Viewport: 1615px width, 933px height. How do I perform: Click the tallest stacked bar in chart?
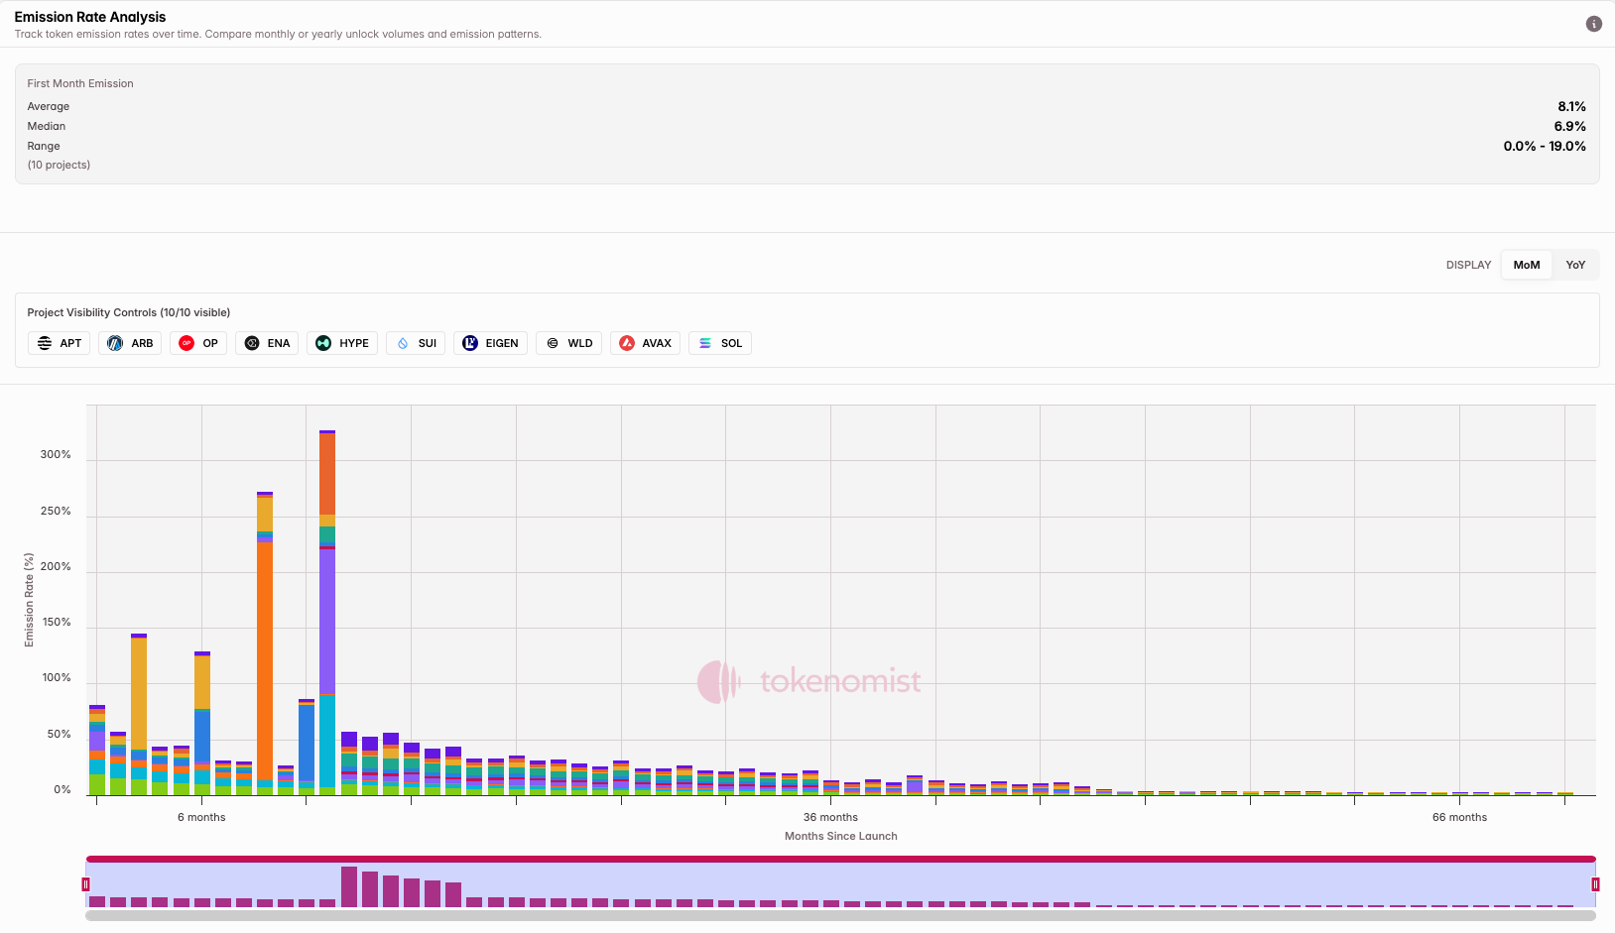pyautogui.click(x=327, y=615)
